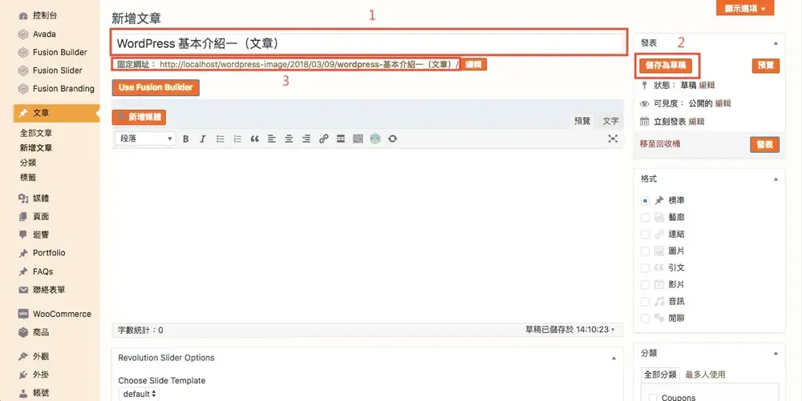Align text right
This screenshot has height=401, width=802.
click(306, 138)
